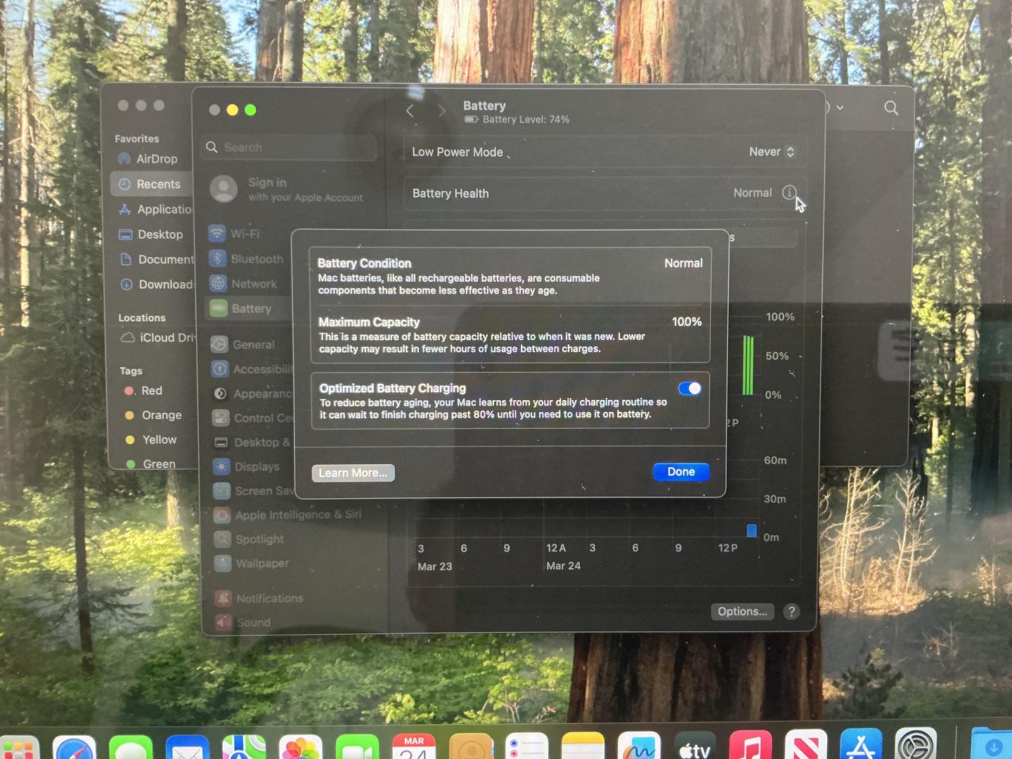Open Apple Intelligence & Siri settings
The image size is (1012, 759).
287,515
